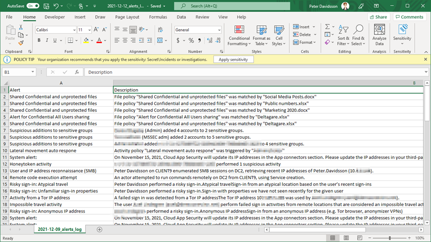Click Sort & Filter icon

tap(343, 34)
